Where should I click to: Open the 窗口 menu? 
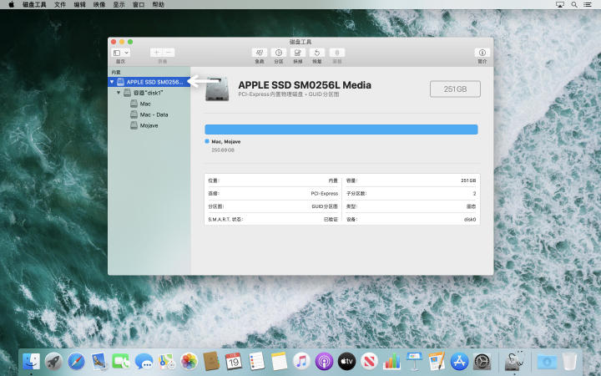click(139, 5)
